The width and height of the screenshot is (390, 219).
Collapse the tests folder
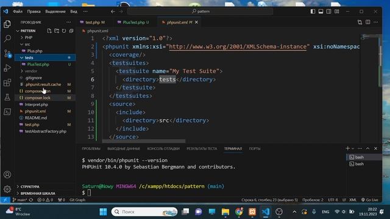[22, 58]
